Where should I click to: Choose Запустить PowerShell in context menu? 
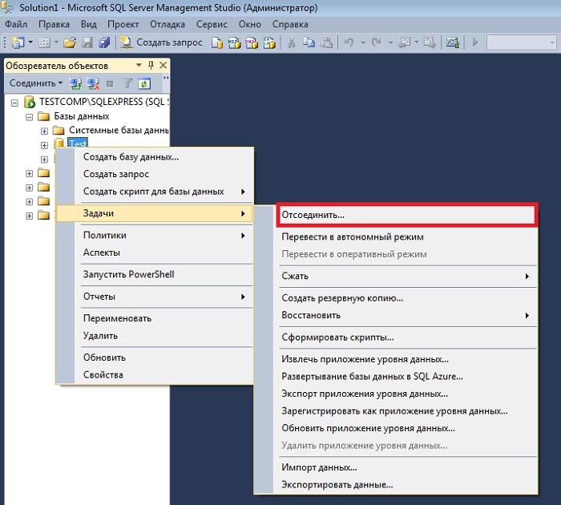(155, 274)
